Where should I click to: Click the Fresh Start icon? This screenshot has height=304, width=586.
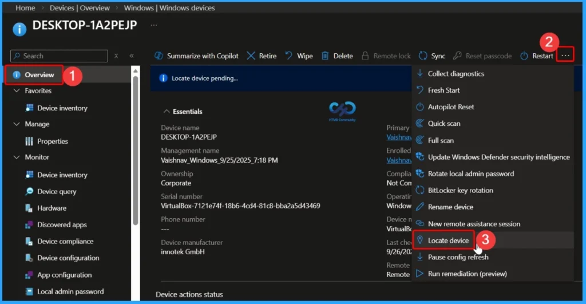click(420, 90)
